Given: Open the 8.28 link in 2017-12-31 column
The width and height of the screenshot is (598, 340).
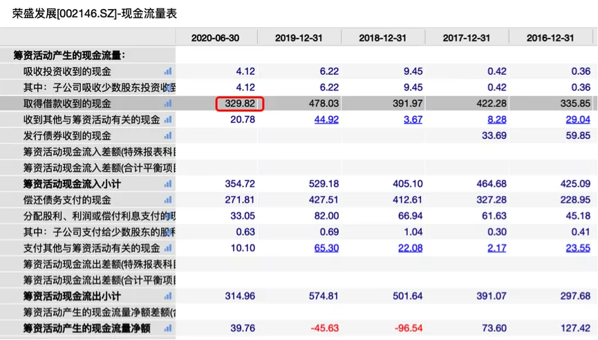Looking at the screenshot, I should click(x=497, y=120).
